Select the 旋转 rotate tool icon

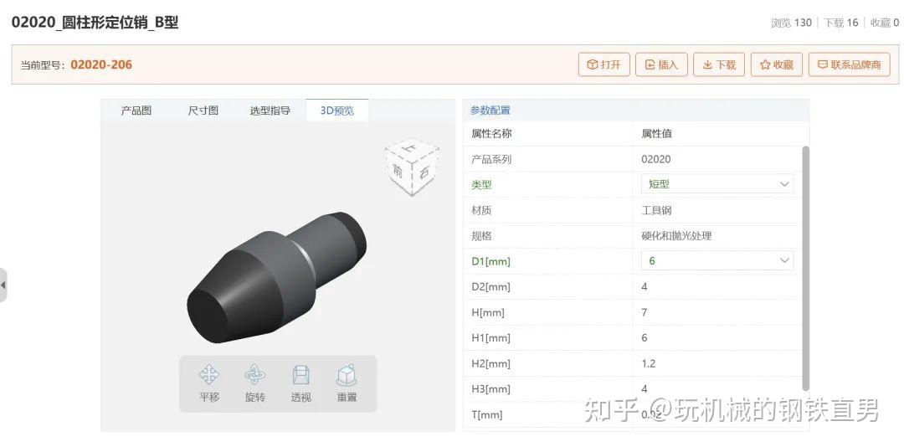pos(254,376)
